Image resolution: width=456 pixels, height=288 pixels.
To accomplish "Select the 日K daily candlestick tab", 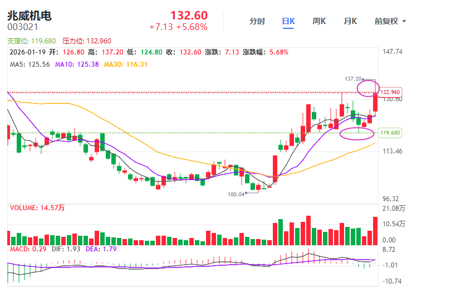I will pos(288,21).
